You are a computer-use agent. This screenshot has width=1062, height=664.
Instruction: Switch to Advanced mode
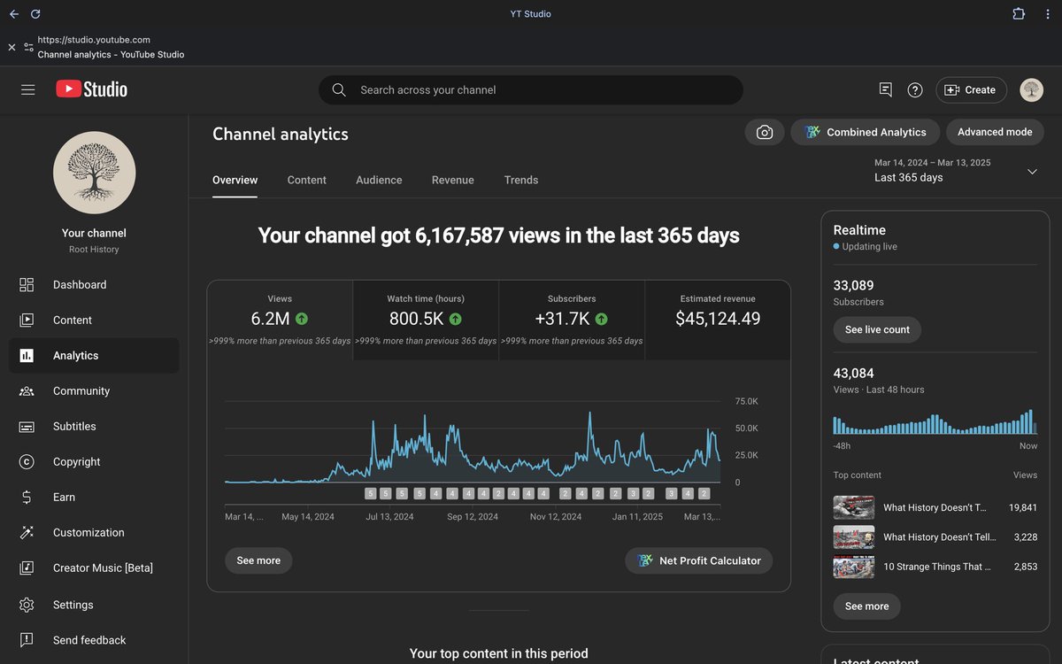click(x=995, y=132)
